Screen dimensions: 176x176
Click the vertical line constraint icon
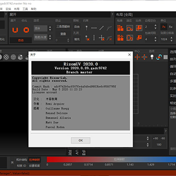coord(94,38)
